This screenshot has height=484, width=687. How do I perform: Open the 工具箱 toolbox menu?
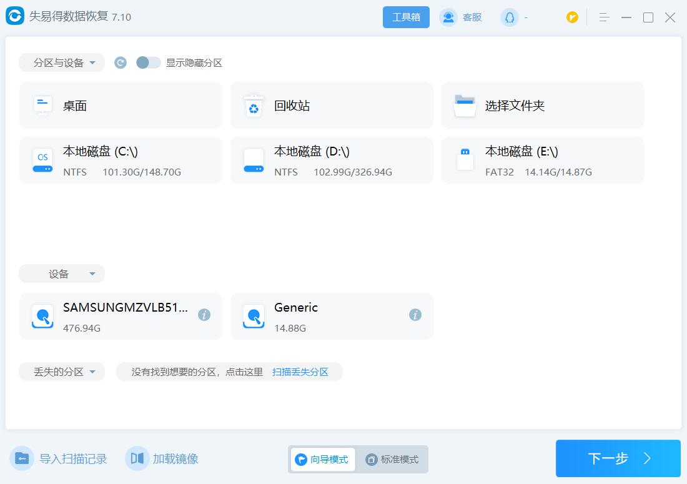click(x=406, y=17)
